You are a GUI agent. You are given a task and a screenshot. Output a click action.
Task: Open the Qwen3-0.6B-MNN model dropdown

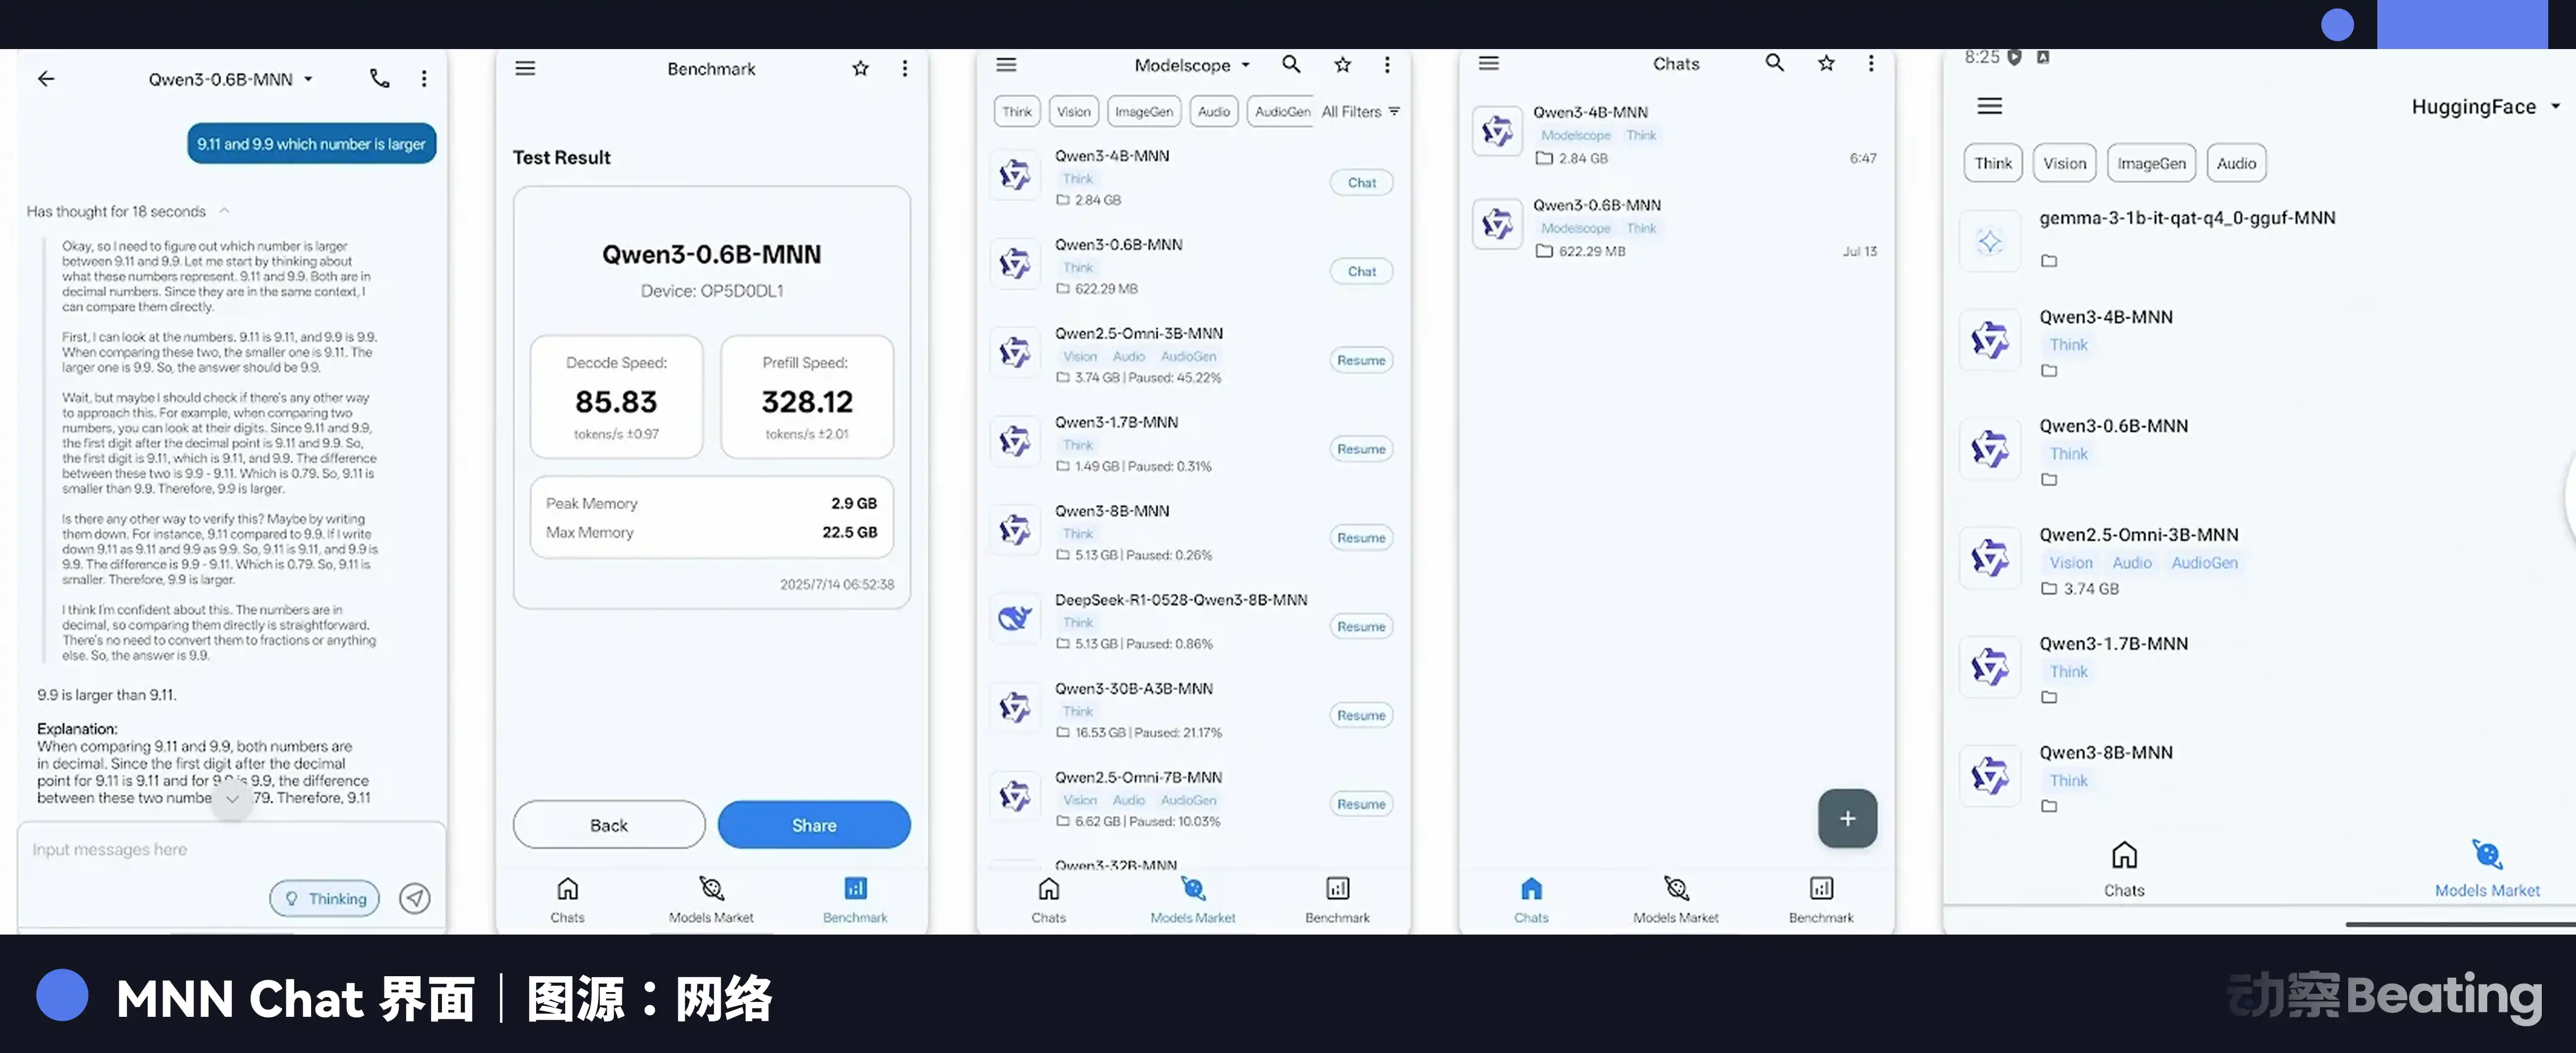[231, 79]
